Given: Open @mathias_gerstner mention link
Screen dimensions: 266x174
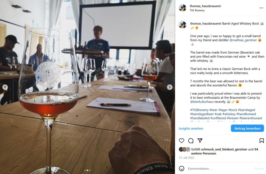Looking at the screenshot, I should click(243, 40).
